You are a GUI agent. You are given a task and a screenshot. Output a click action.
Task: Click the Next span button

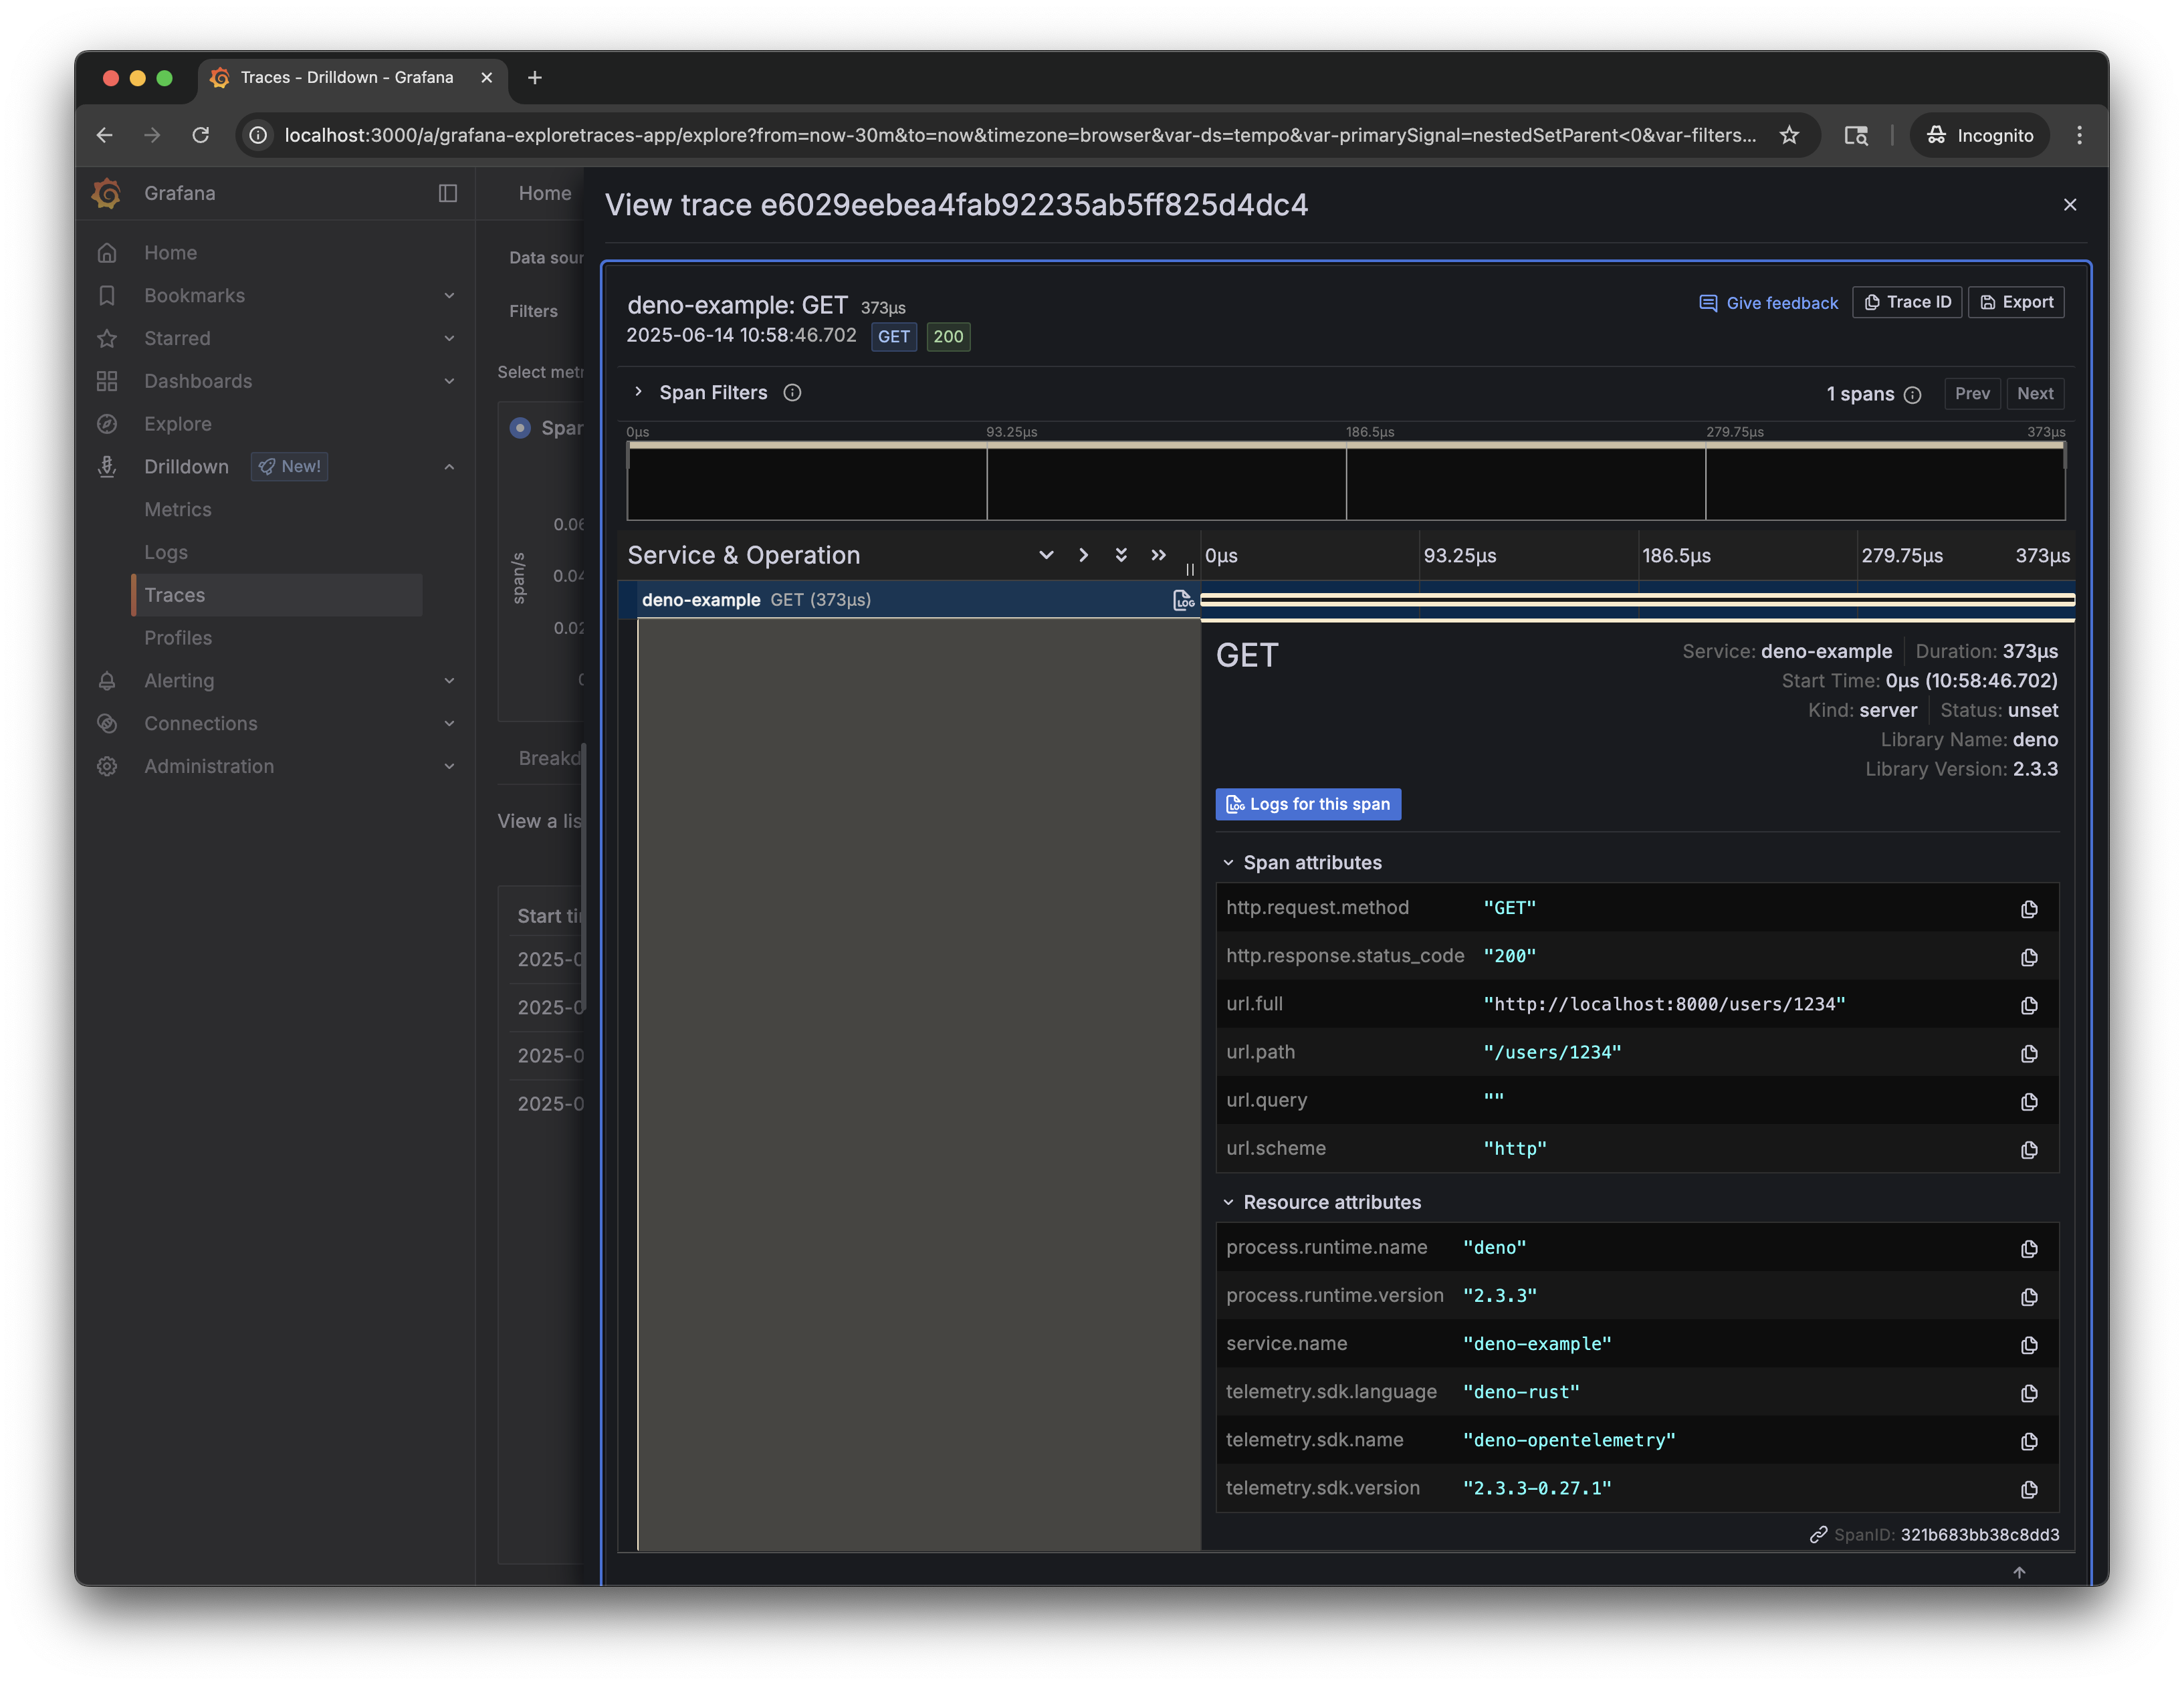point(2034,394)
